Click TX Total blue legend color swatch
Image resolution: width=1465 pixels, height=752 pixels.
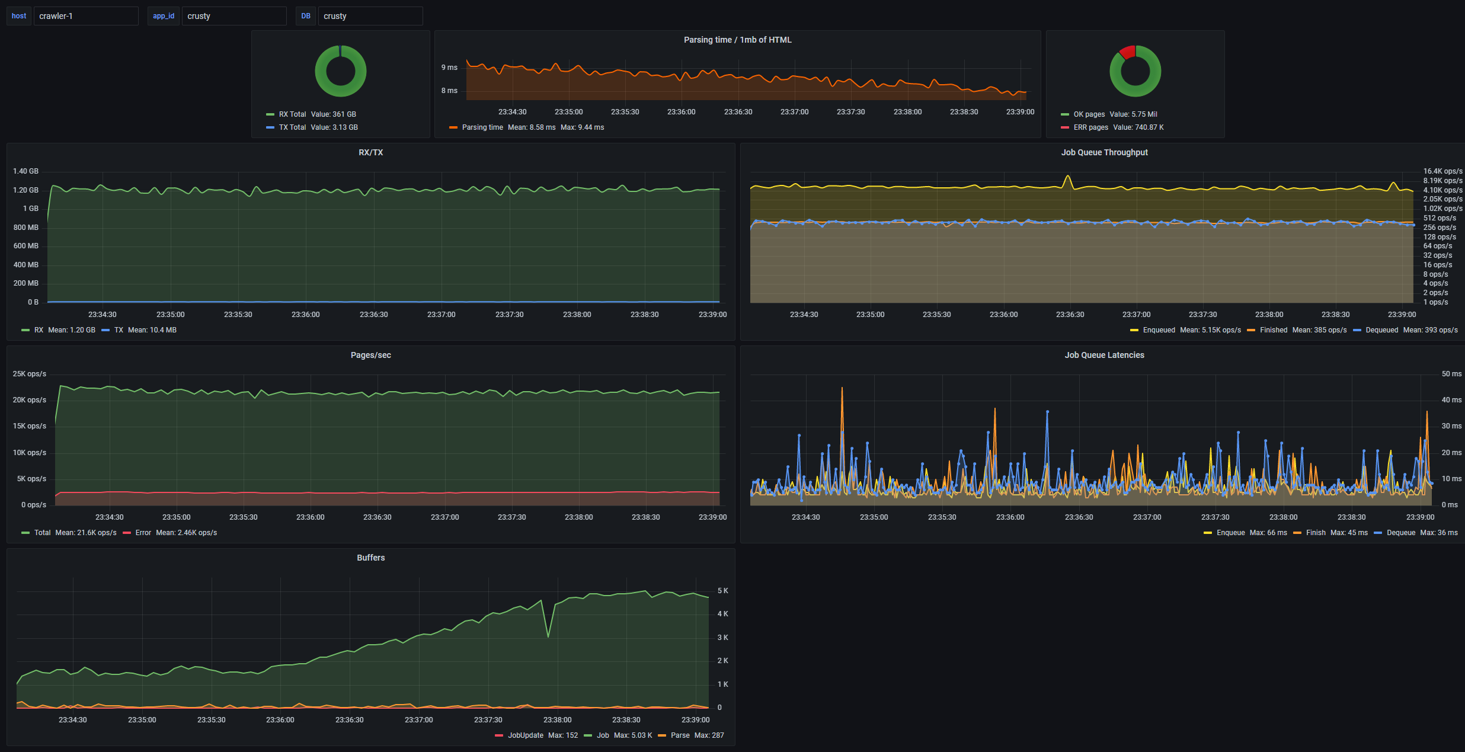[x=270, y=127]
